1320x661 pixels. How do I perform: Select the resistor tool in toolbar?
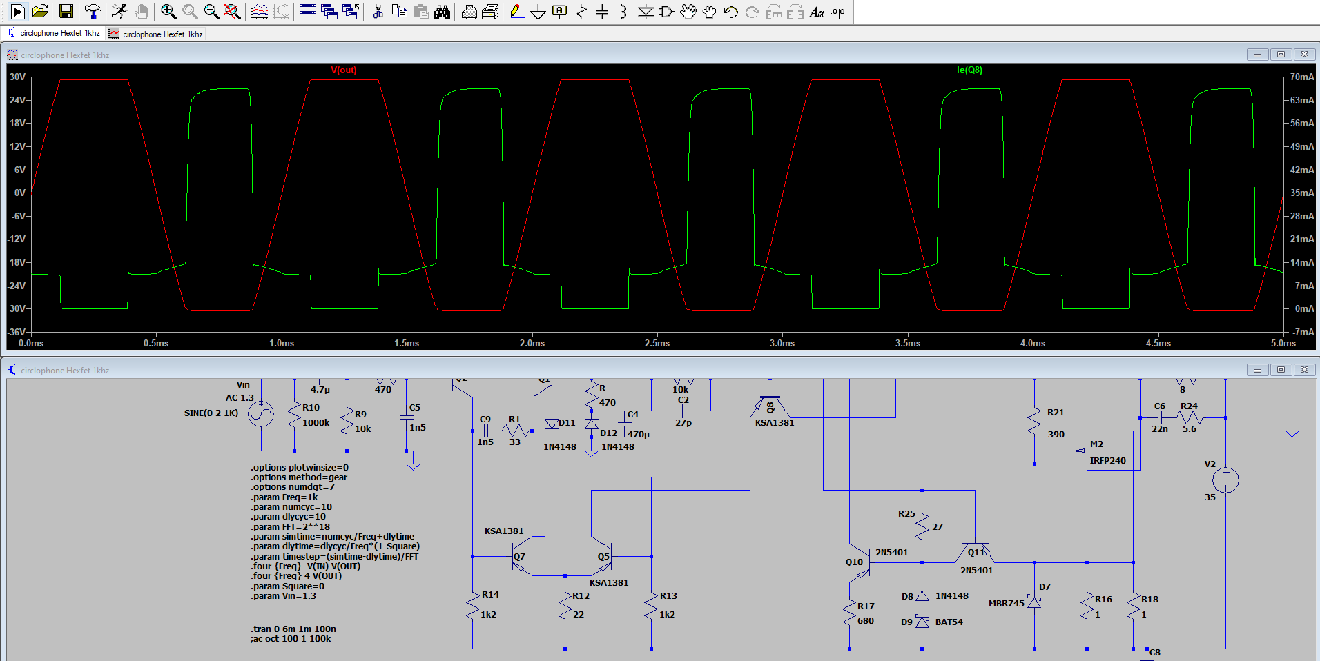tap(581, 12)
